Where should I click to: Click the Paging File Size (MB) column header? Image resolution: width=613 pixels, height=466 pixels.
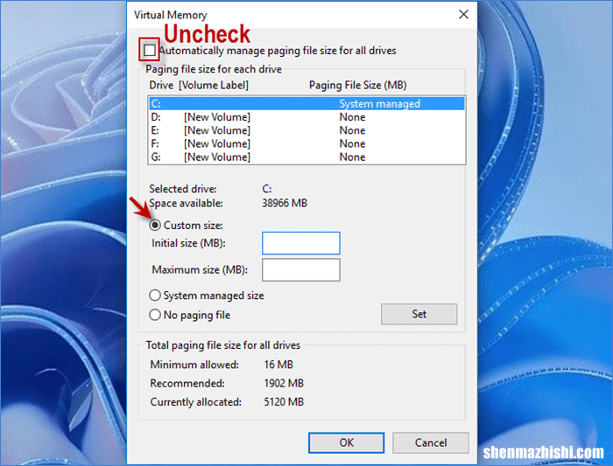[357, 85]
